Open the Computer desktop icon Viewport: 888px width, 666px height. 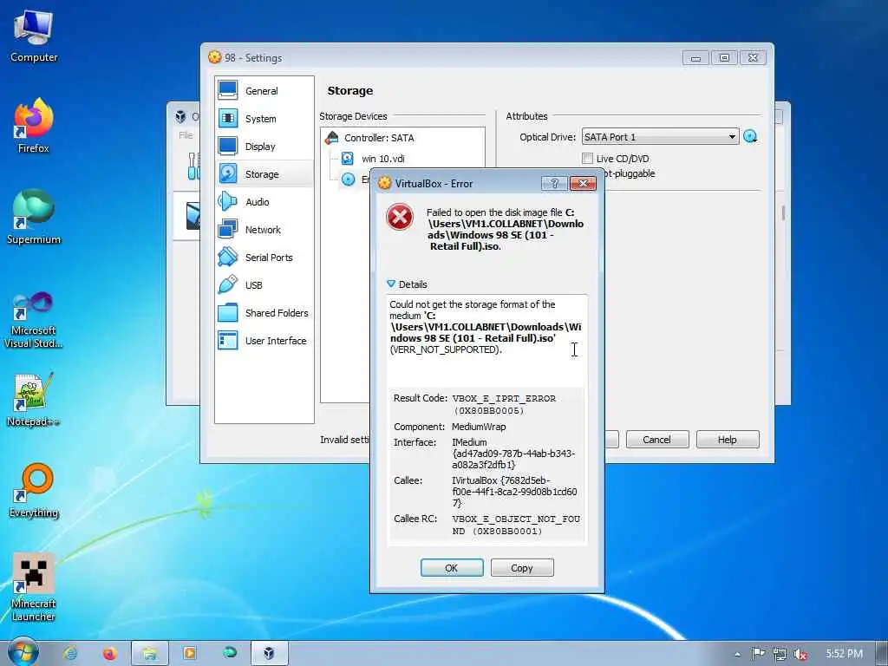coord(34,36)
